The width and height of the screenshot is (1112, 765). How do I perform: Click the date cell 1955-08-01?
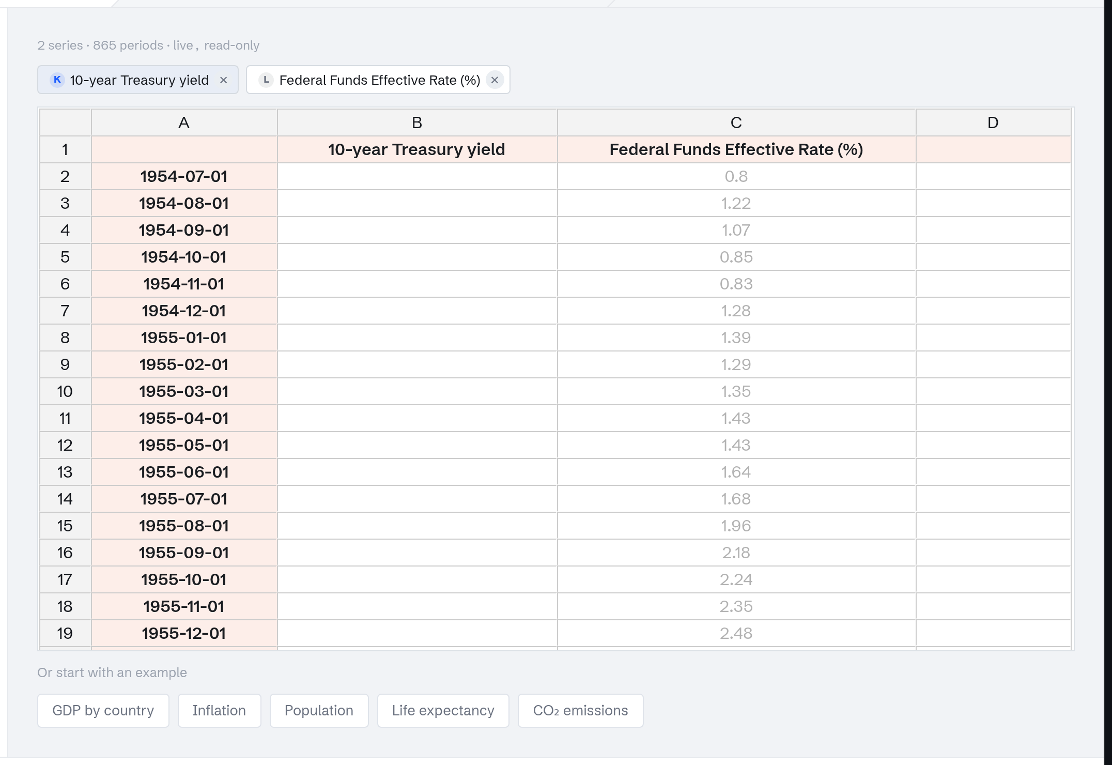coord(184,526)
